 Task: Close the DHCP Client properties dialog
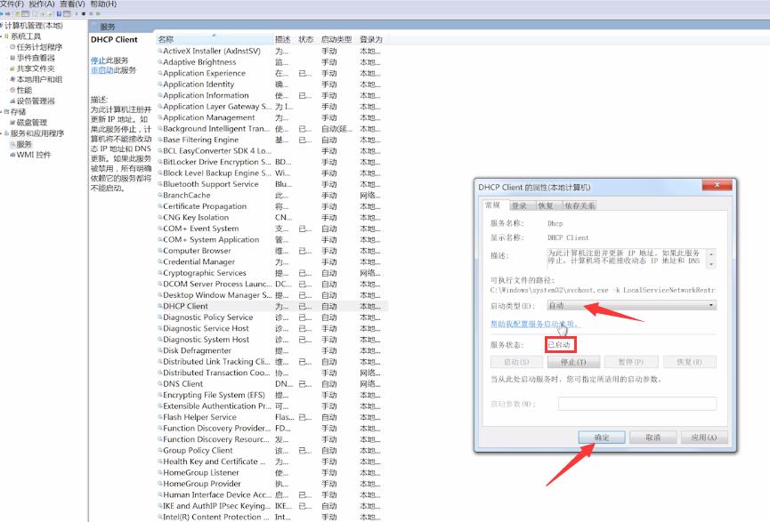point(717,184)
